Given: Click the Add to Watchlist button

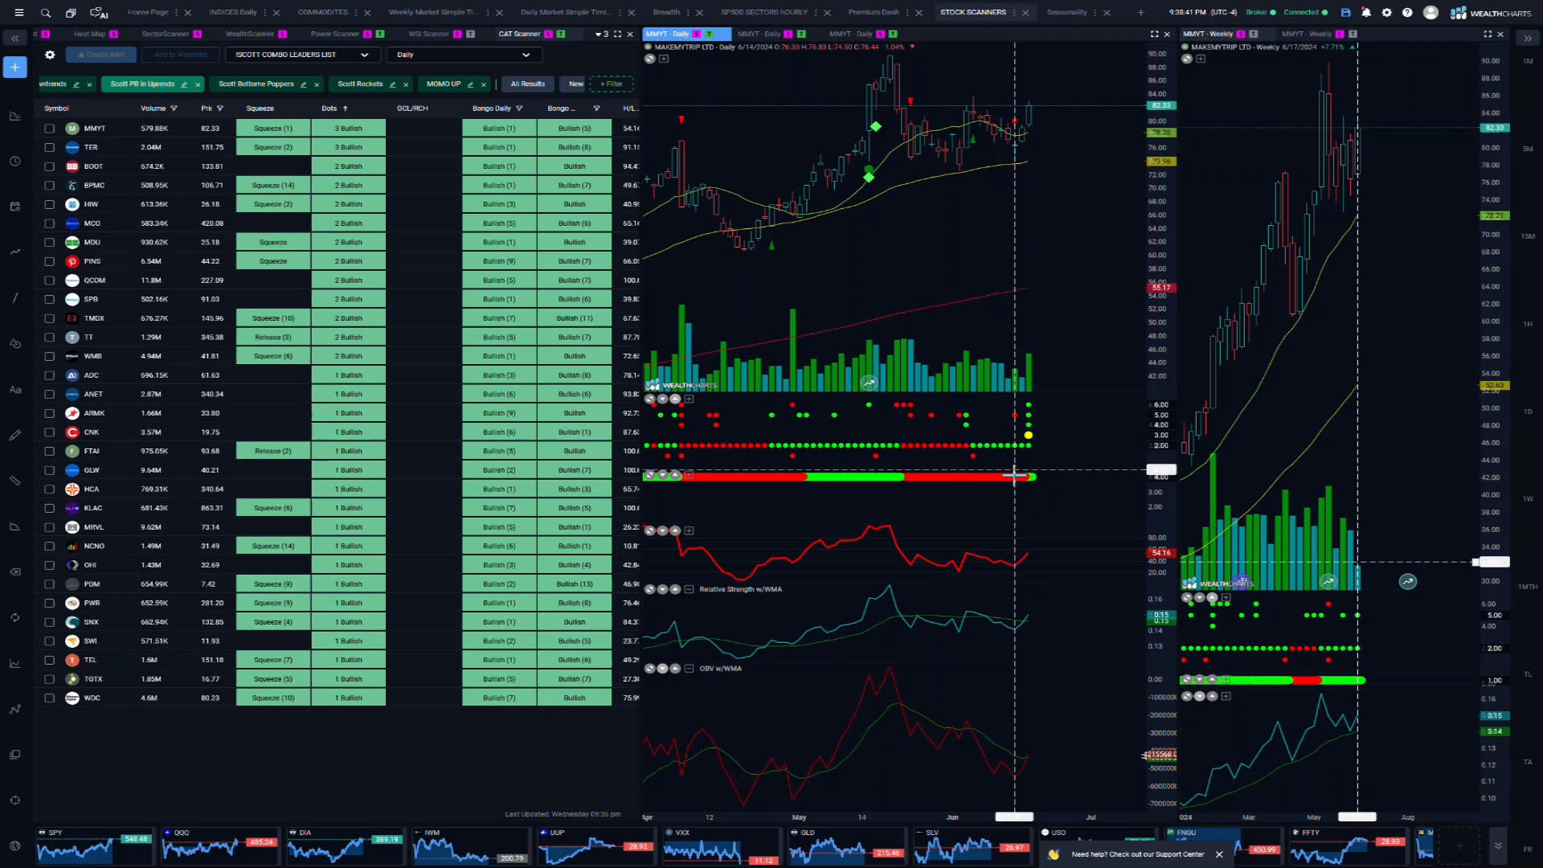Looking at the screenshot, I should [181, 55].
